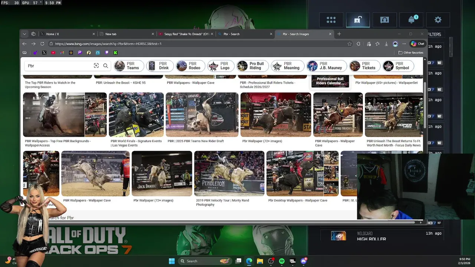
Task: Select PBR Logo related search chip
Action: click(221, 66)
